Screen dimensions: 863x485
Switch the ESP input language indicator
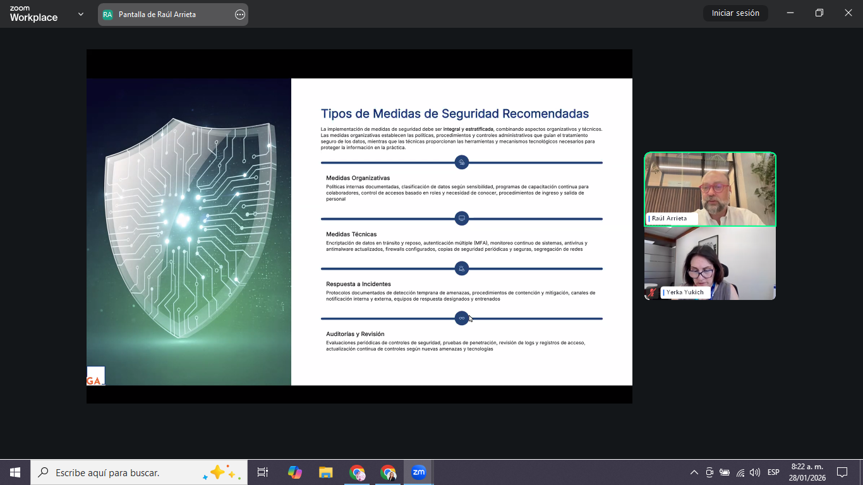coord(773,472)
